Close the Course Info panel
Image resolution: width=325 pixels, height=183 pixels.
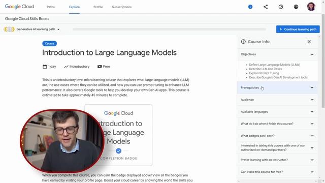pos(309,42)
